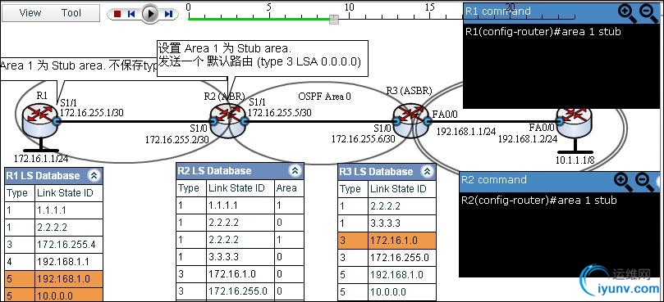664x302 pixels.
Task: Click R2 S1/1 interface port dot
Action: [244, 122]
